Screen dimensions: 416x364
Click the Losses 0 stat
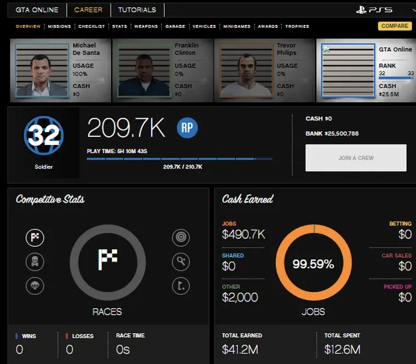click(x=70, y=349)
